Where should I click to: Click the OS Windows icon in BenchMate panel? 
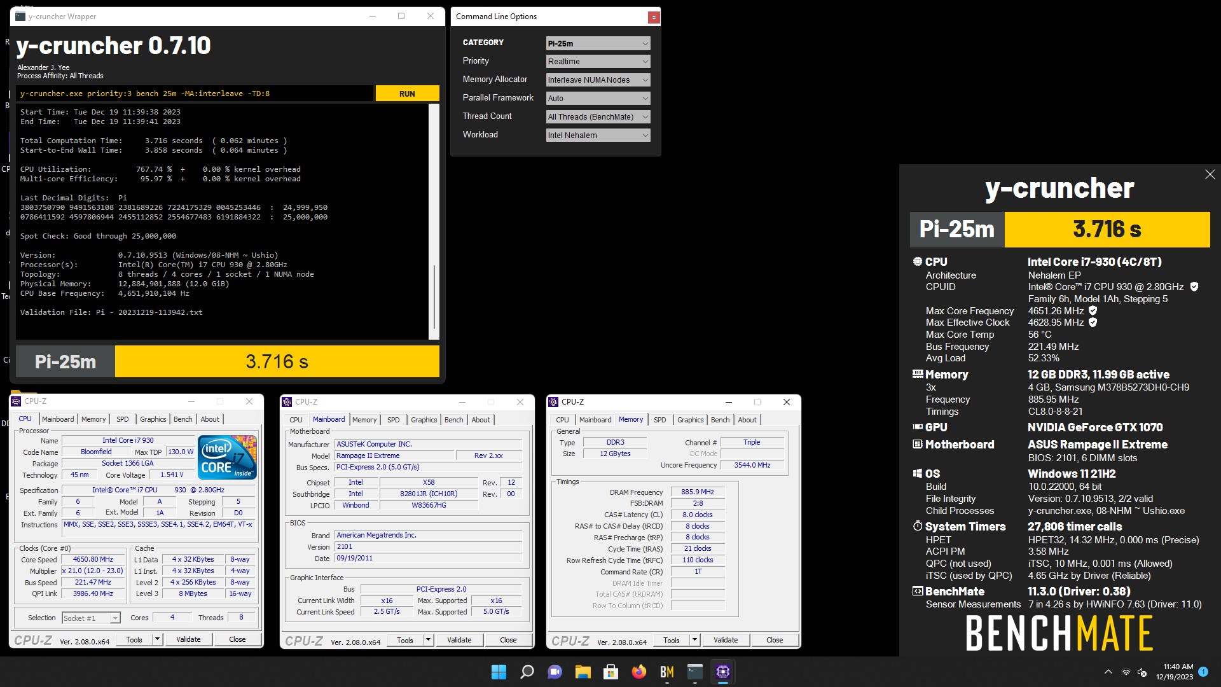point(918,473)
